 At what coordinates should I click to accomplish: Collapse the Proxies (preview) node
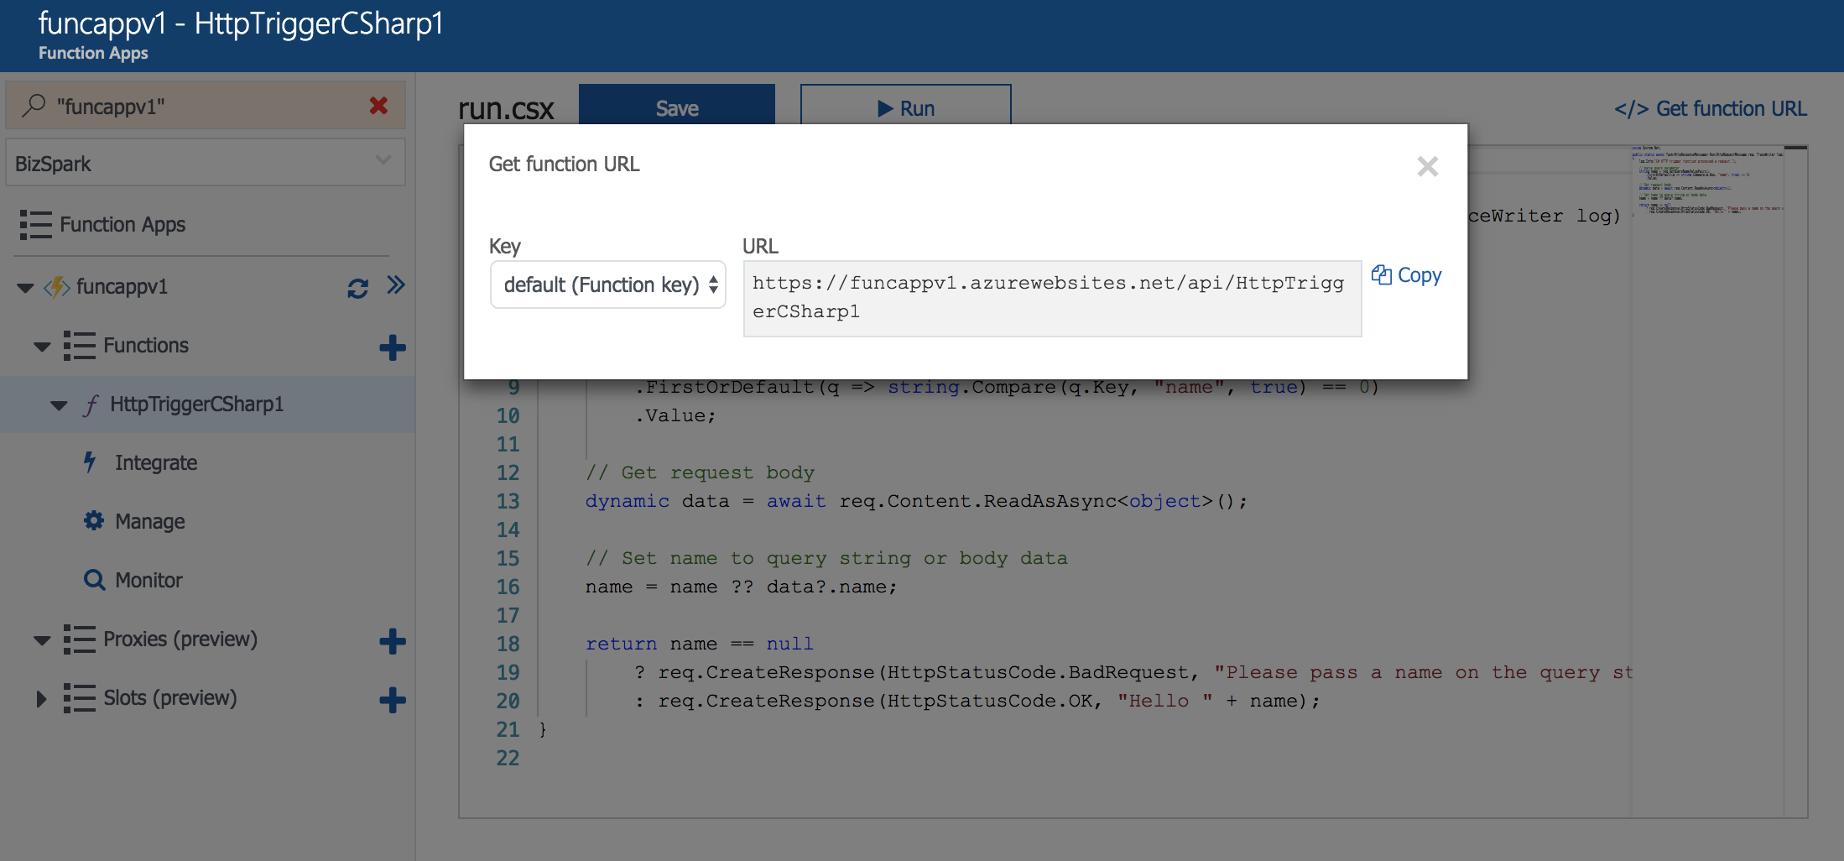pos(42,640)
